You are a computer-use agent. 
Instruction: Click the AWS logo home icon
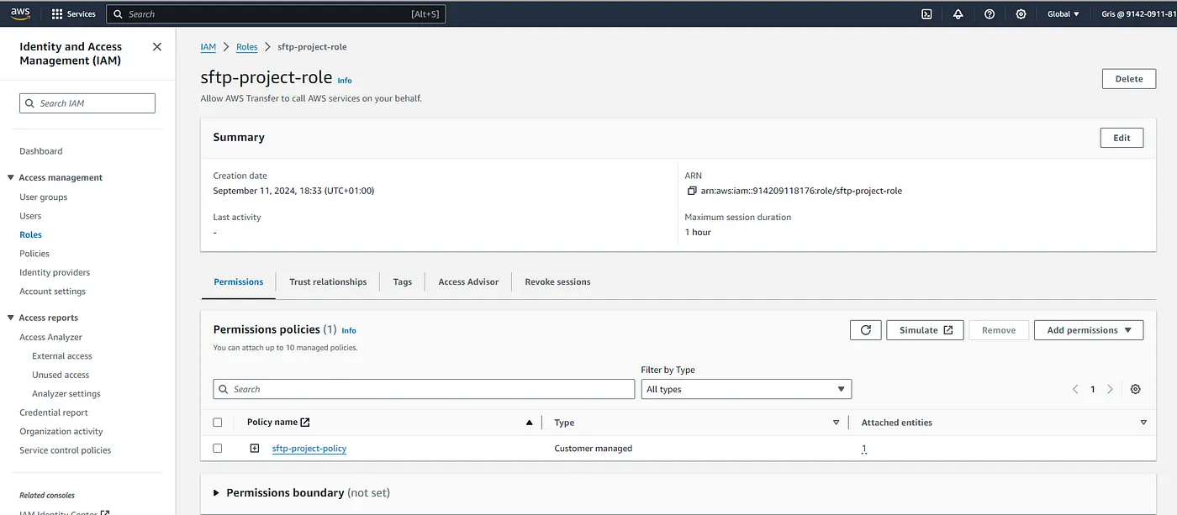(20, 13)
